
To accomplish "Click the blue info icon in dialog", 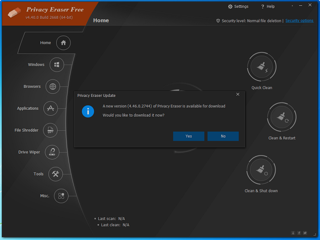I will (88, 112).
